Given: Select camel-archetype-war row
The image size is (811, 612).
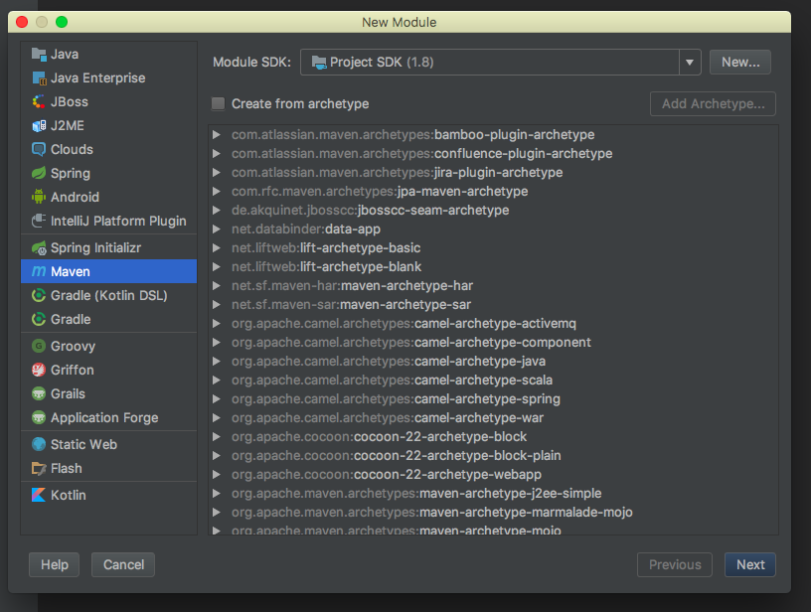Looking at the screenshot, I should [x=493, y=417].
